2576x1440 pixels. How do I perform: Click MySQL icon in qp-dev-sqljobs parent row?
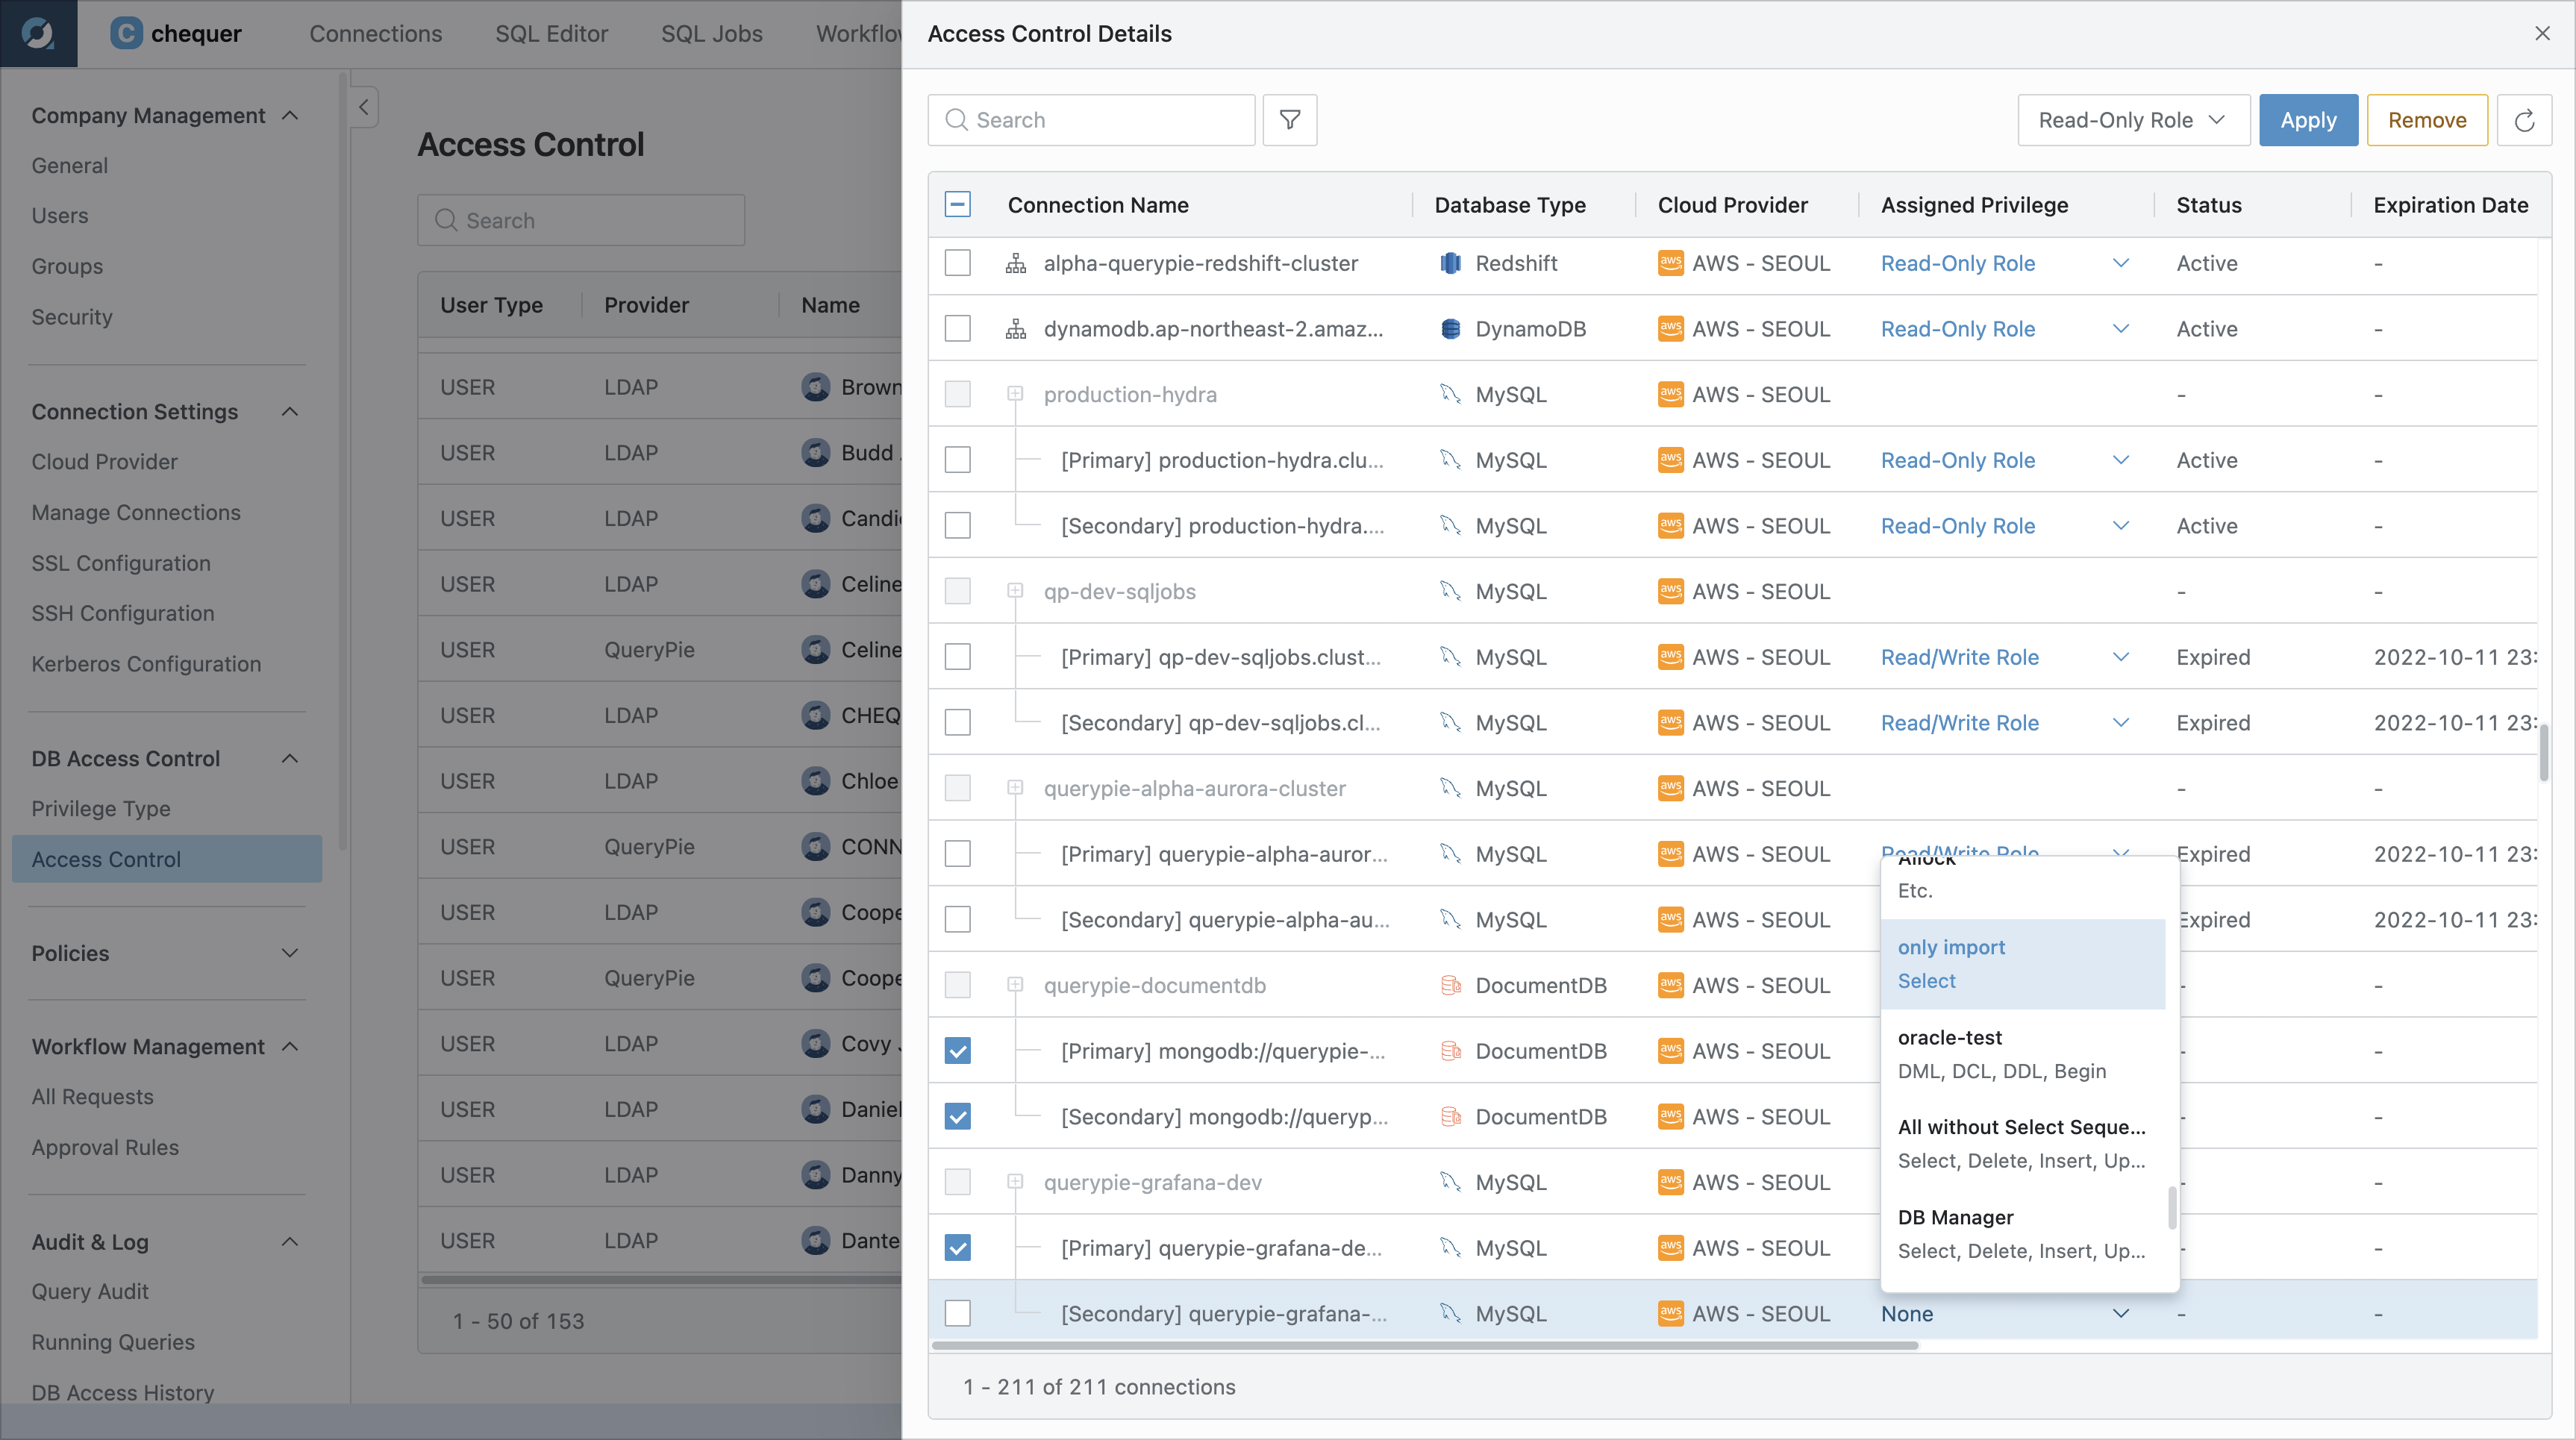(x=1450, y=591)
